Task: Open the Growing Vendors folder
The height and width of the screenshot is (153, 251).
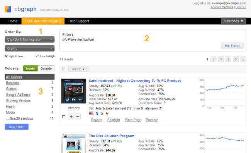Action: [x=18, y=101]
